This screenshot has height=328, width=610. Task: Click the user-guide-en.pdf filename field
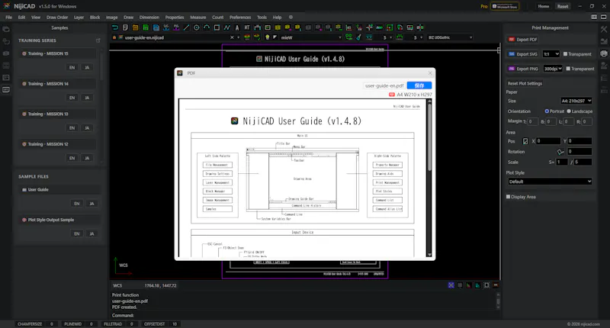point(384,85)
